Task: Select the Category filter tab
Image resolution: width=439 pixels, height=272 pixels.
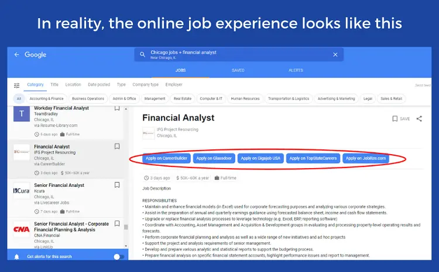Action: click(x=35, y=85)
